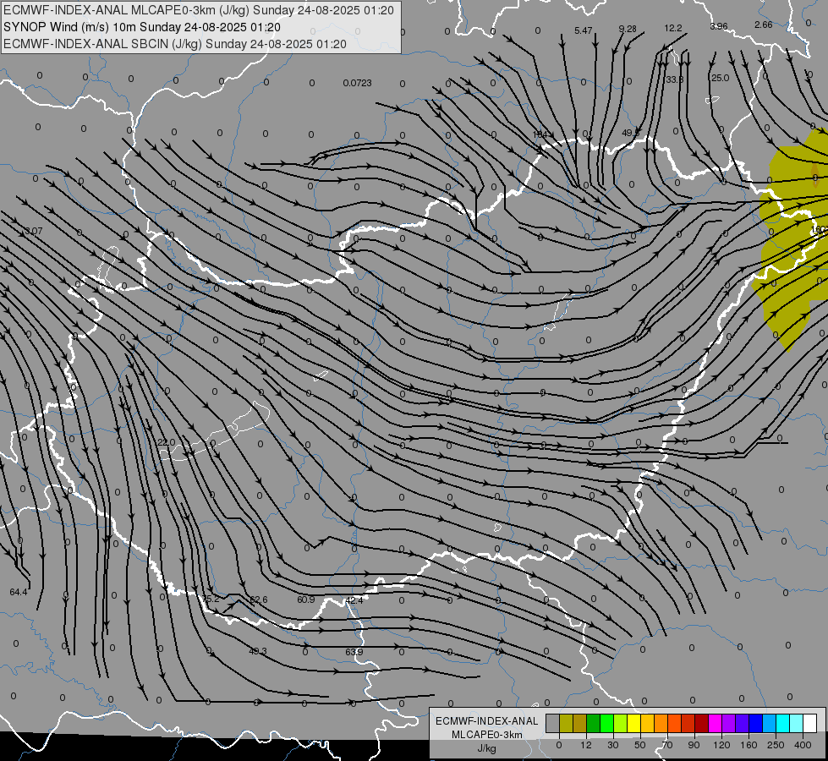Click the map value 49.3
This screenshot has height=761, width=828.
click(x=258, y=651)
